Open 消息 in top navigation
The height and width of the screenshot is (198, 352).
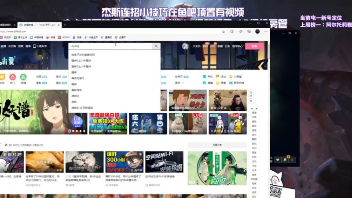coord(205,46)
